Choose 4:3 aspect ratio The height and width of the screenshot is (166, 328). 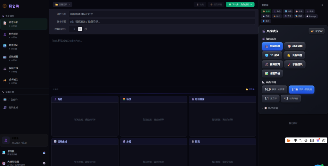point(291,98)
